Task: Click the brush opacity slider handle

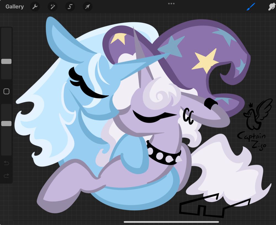Action: pyautogui.click(x=6, y=124)
